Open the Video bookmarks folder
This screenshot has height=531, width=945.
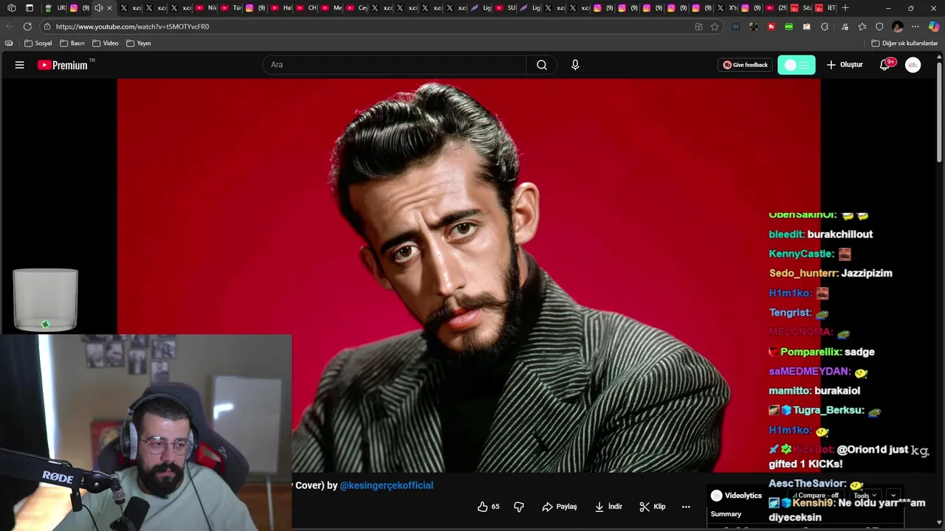coord(106,44)
